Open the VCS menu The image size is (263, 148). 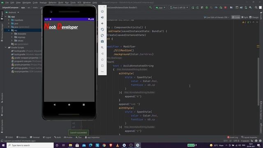[x=79, y=2]
